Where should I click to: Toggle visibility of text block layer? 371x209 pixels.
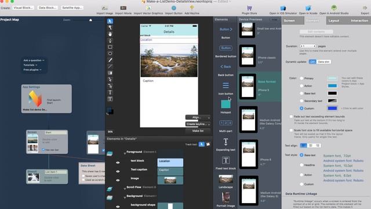tap(118, 163)
